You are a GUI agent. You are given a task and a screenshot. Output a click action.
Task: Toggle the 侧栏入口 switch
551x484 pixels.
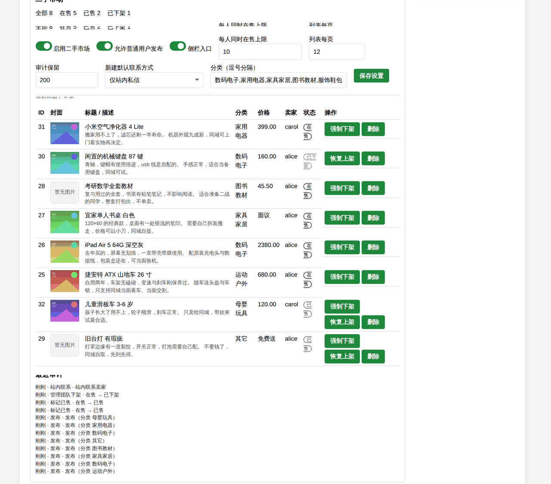[178, 46]
